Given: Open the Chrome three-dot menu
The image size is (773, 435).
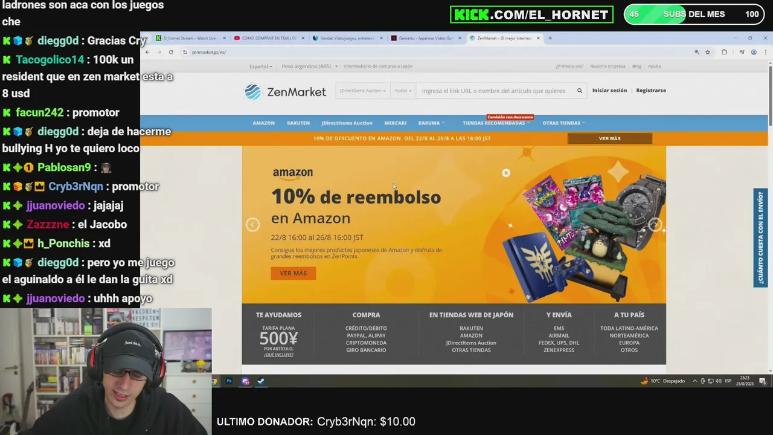Looking at the screenshot, I should tap(765, 52).
